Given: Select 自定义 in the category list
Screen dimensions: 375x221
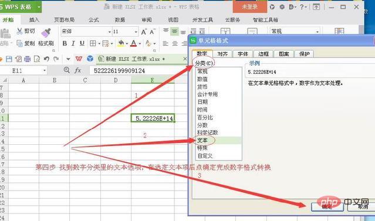Looking at the screenshot, I should pos(205,156).
